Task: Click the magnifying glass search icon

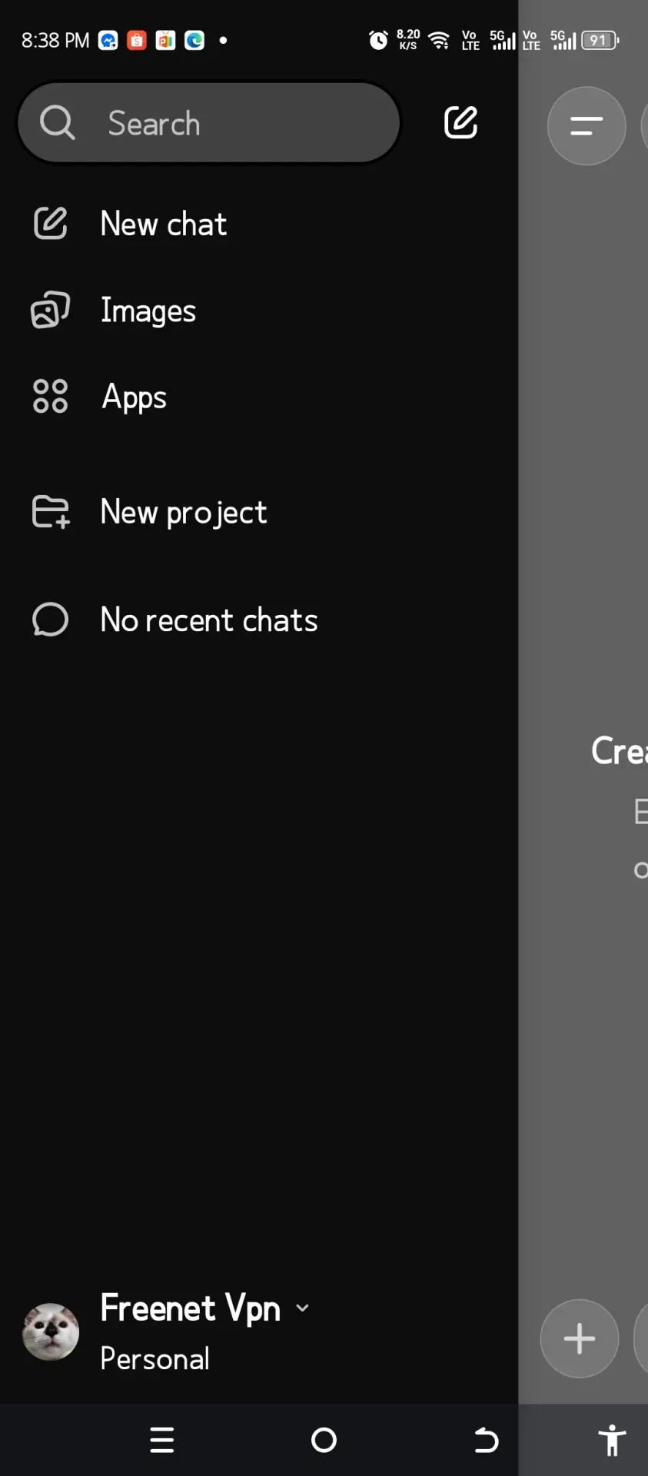Action: pos(57,123)
